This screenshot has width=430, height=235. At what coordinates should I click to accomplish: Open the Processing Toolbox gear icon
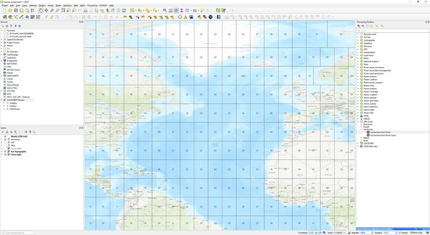176,10
